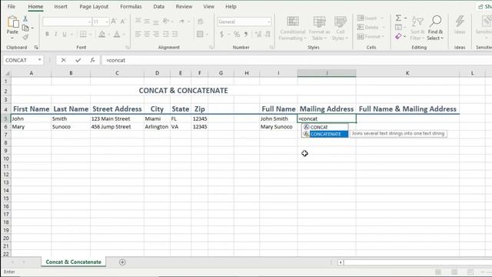Toggle Italic formatting
The height and width of the screenshot is (277, 492).
(56, 34)
